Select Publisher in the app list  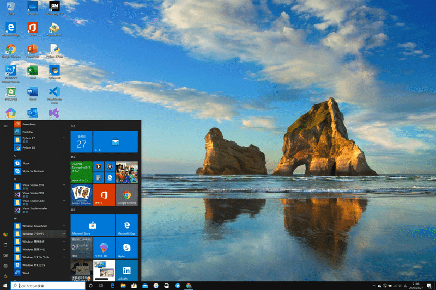40,132
